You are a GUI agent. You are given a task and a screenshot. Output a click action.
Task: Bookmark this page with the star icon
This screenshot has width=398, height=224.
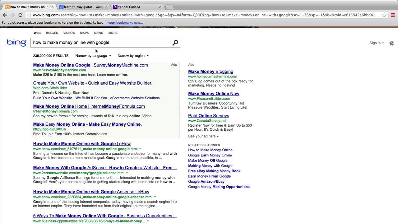click(384, 15)
